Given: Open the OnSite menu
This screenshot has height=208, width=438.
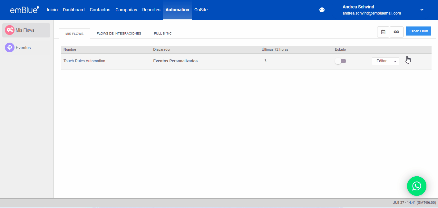Looking at the screenshot, I should click(201, 10).
